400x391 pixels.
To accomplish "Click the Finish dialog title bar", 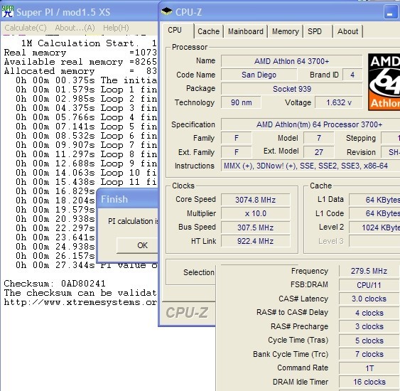I will tap(128, 199).
